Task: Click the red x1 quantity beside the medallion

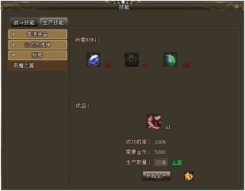Action: [x=146, y=66]
